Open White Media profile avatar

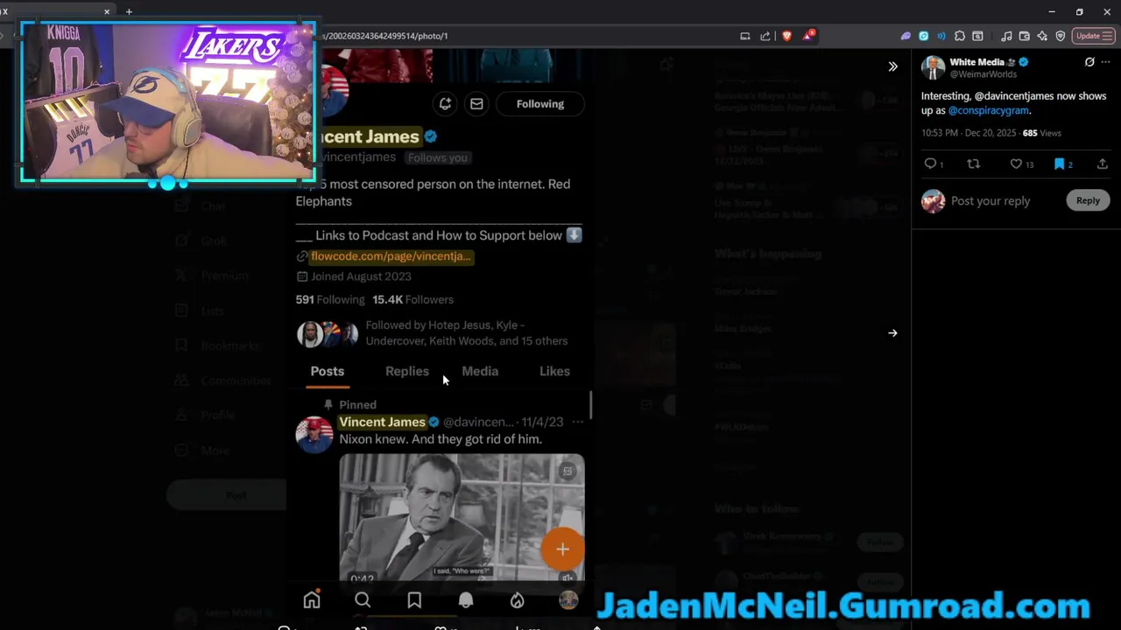pyautogui.click(x=933, y=67)
